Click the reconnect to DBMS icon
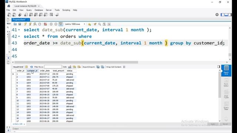 click(57, 15)
